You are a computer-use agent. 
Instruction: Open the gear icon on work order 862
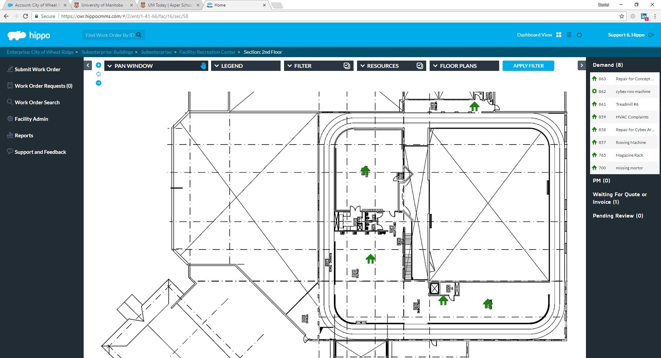click(x=595, y=91)
